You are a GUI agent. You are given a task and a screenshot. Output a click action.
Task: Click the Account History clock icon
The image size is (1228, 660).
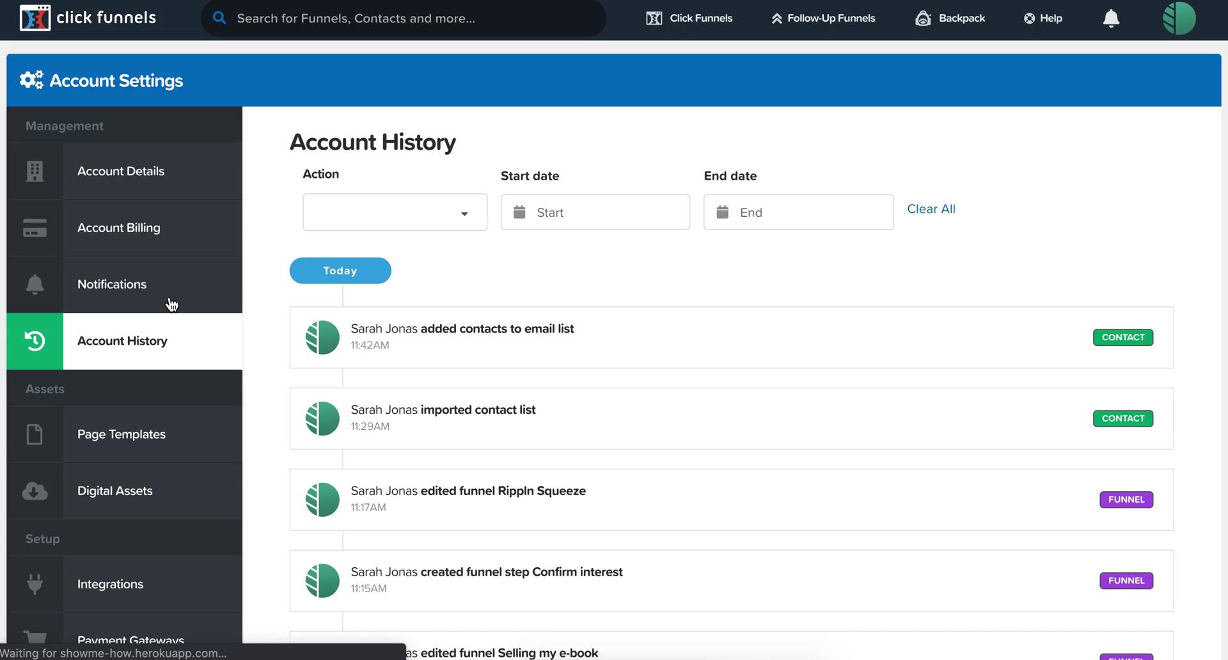click(x=35, y=341)
